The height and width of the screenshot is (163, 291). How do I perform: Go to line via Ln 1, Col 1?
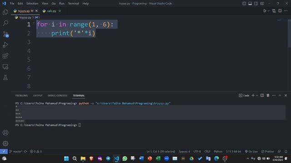pyautogui.click(x=161, y=151)
